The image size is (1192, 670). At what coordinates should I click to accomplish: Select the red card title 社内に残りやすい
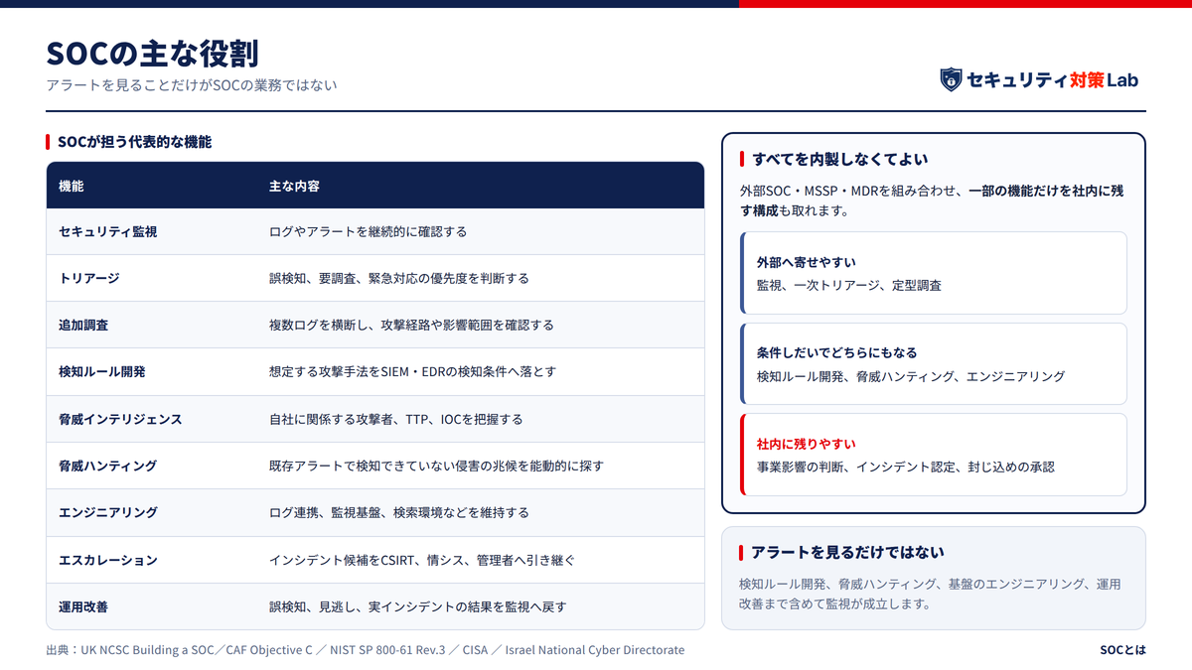tap(806, 444)
